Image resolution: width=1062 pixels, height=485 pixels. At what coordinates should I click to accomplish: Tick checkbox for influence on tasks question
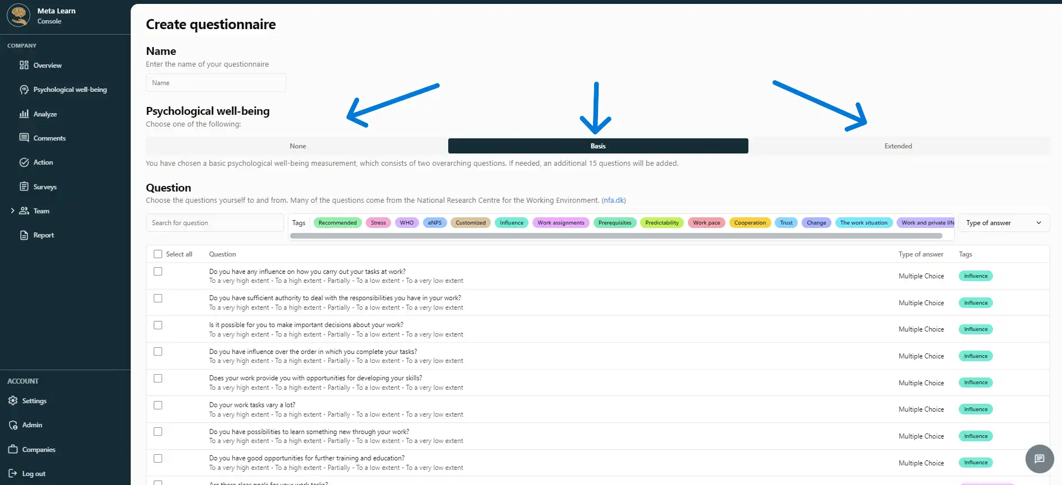158,272
